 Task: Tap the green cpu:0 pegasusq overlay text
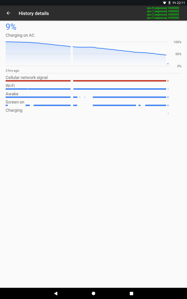(163, 8)
